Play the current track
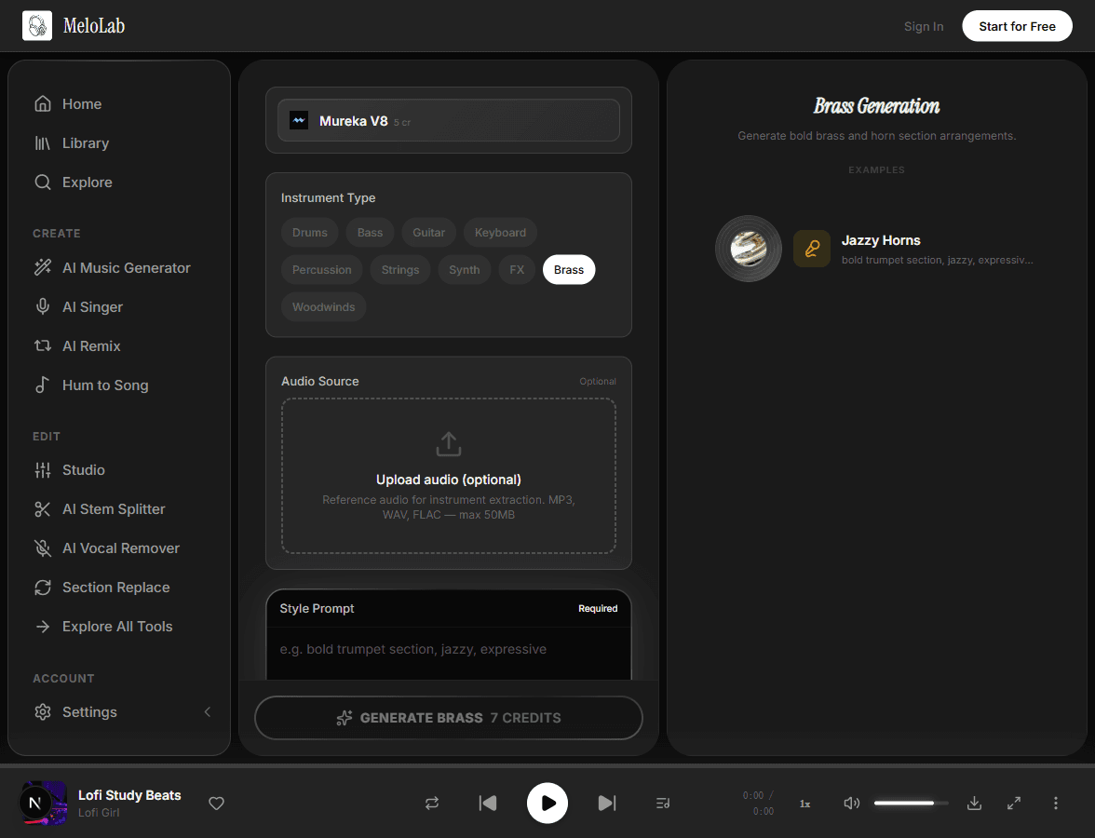The width and height of the screenshot is (1095, 838). (x=547, y=803)
